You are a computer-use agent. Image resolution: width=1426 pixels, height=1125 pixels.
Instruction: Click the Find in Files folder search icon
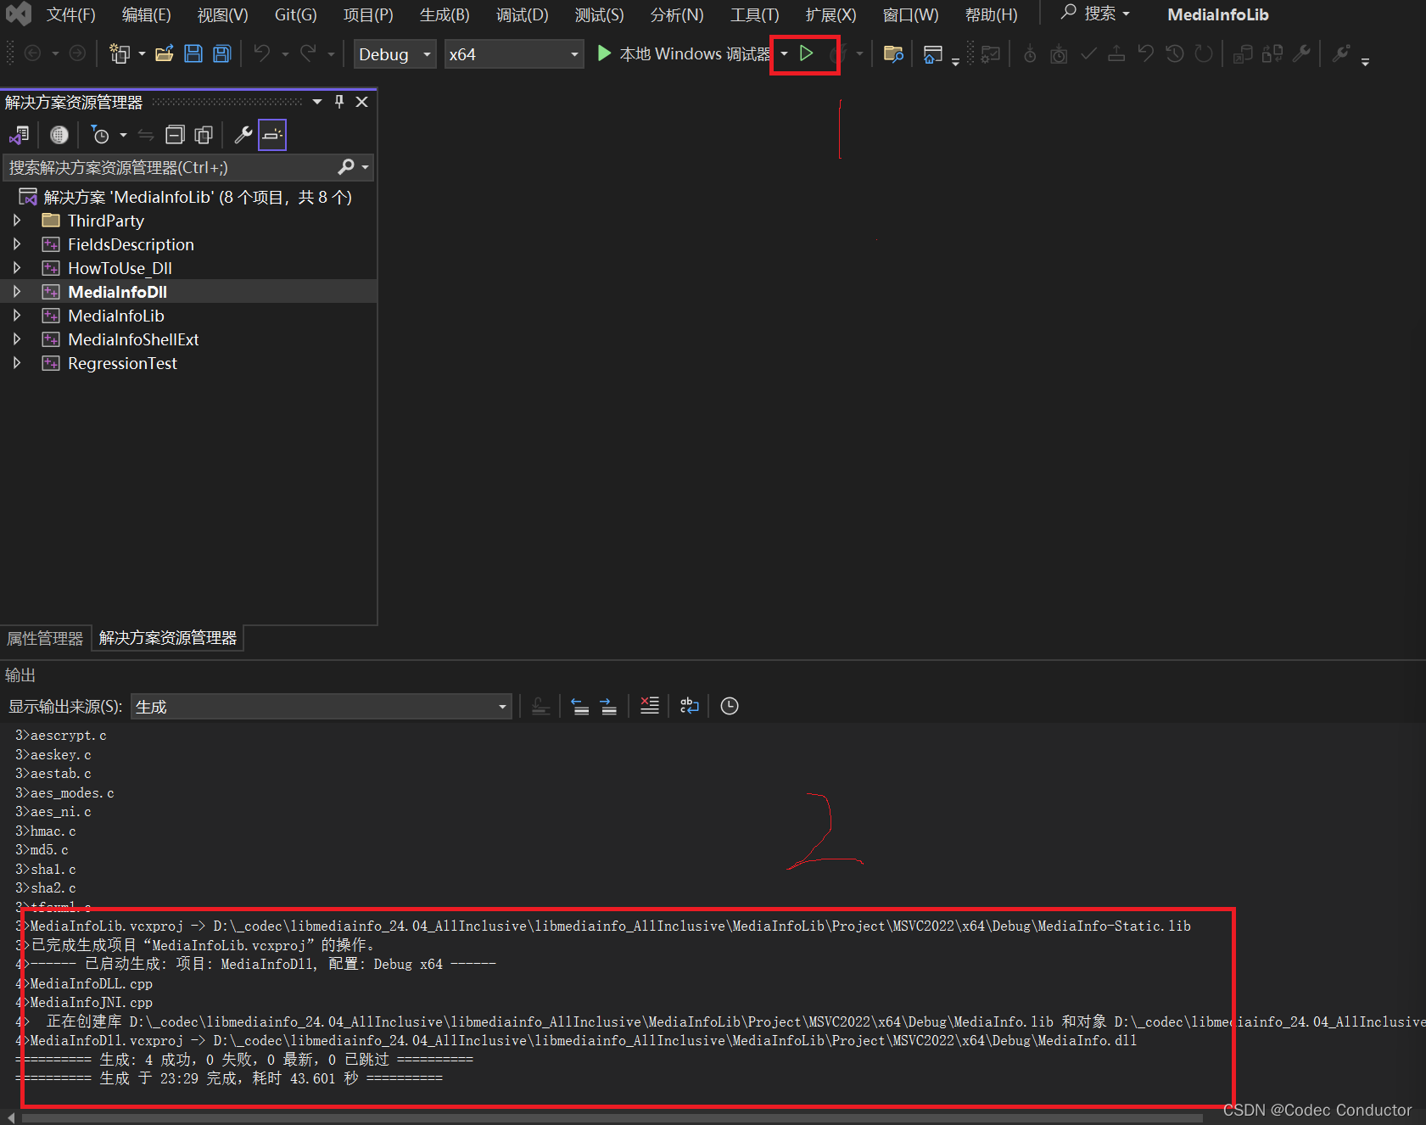point(893,54)
